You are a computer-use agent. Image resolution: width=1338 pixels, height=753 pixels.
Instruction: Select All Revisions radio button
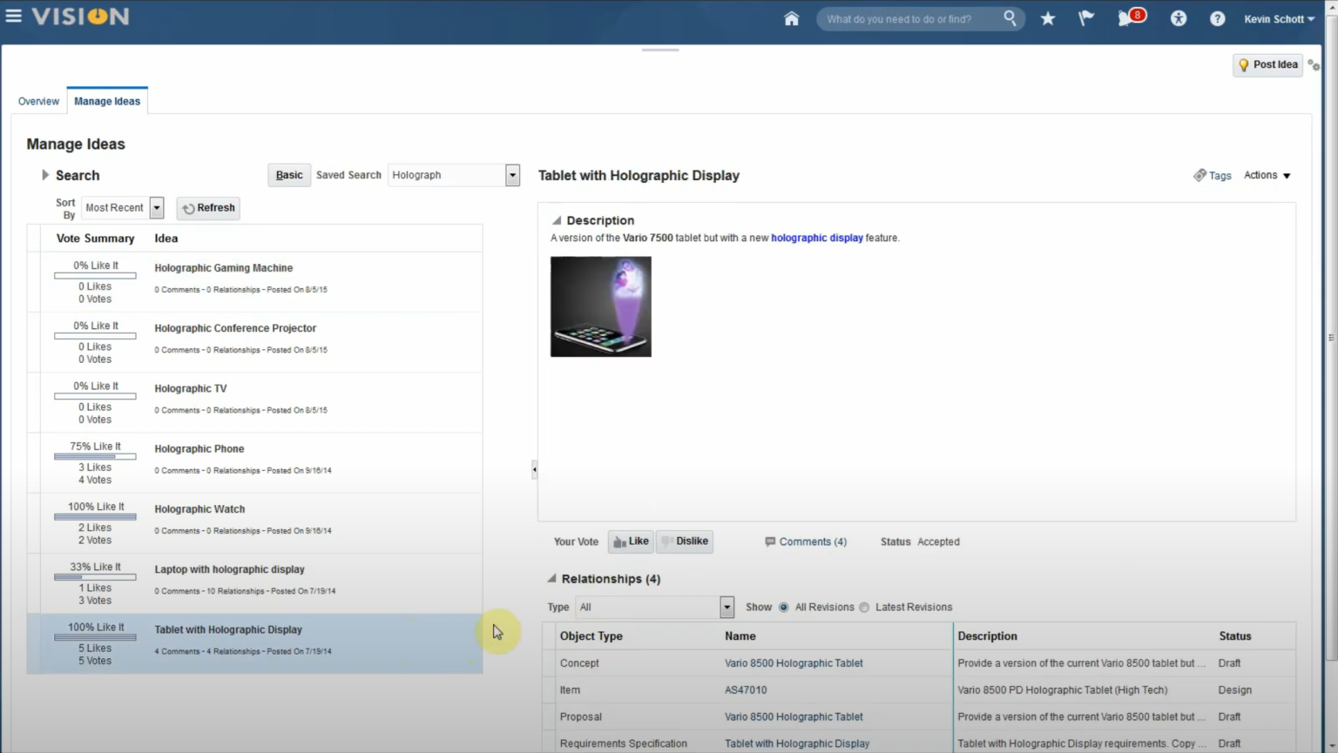tap(783, 607)
